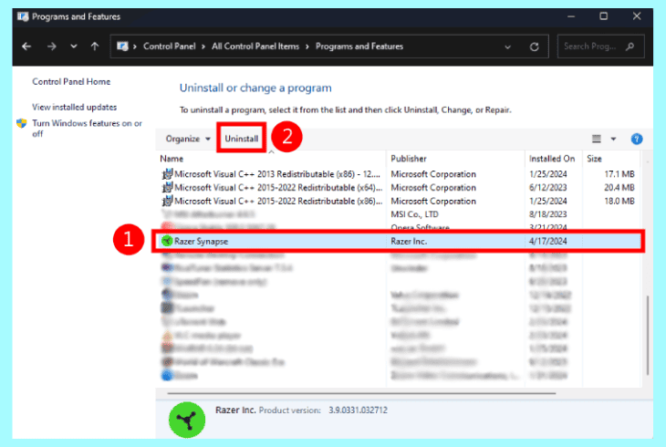Open Turn Windows features on or off
Viewport: 666px width, 447px height.
[87, 129]
